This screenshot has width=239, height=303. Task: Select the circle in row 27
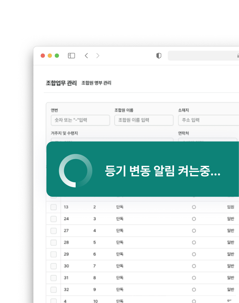coord(194,231)
